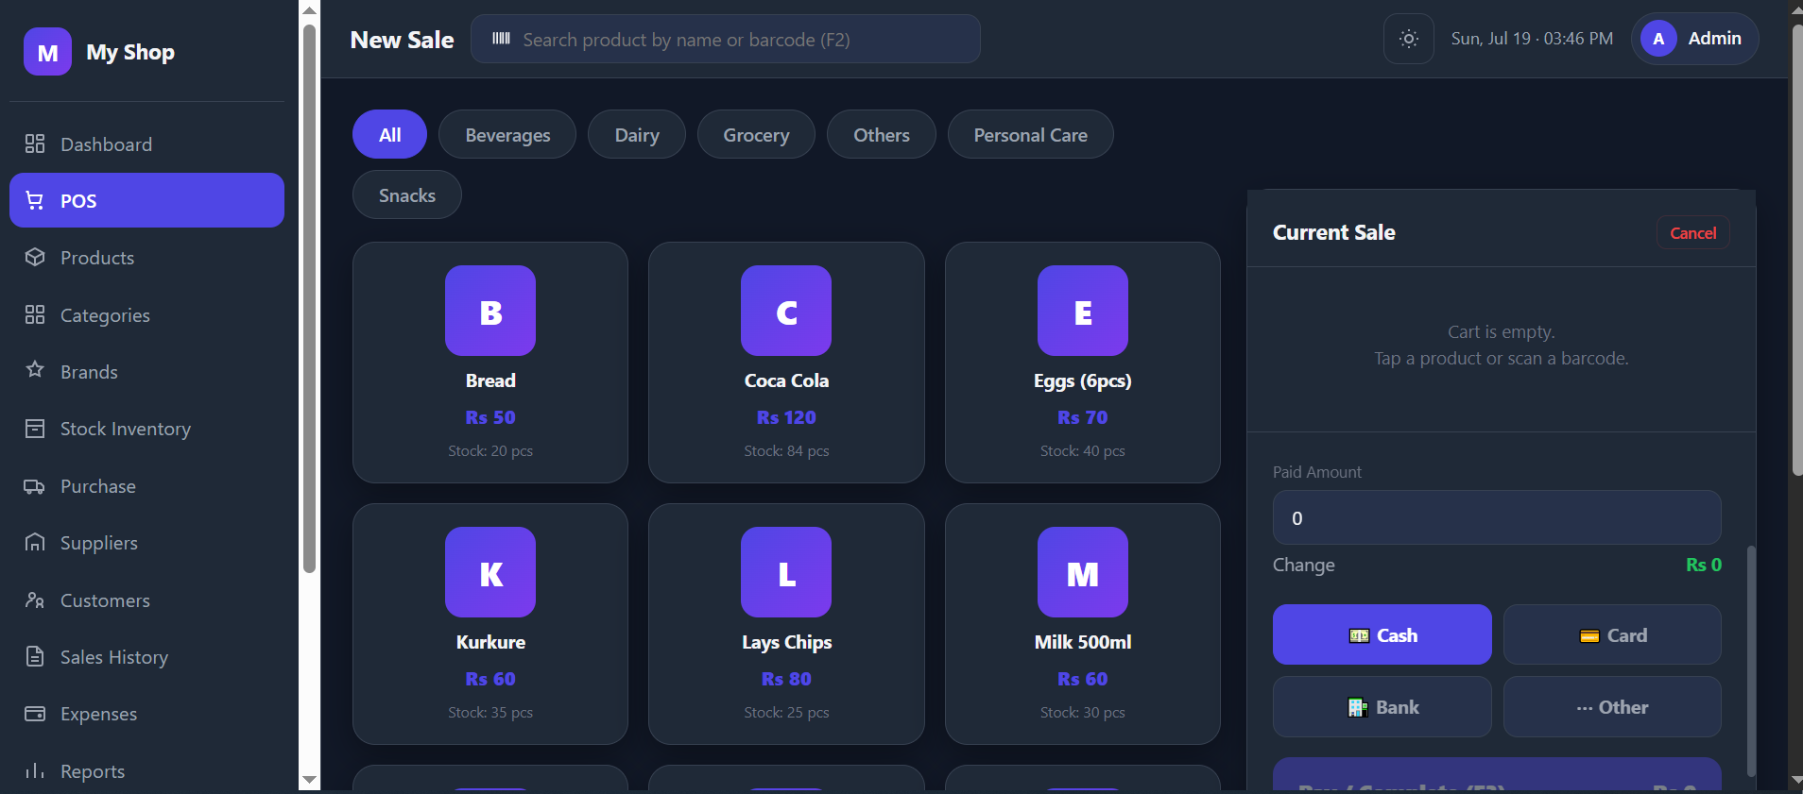Open the Expenses sidebar entry
The image size is (1803, 794).
(146, 714)
